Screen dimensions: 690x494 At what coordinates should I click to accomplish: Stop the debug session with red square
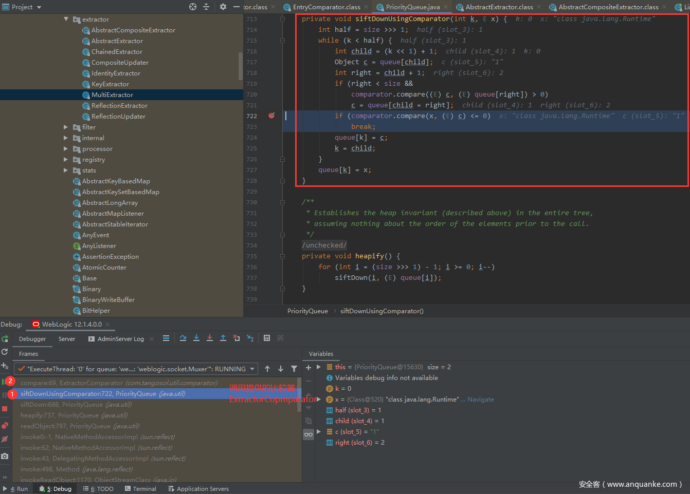point(5,409)
